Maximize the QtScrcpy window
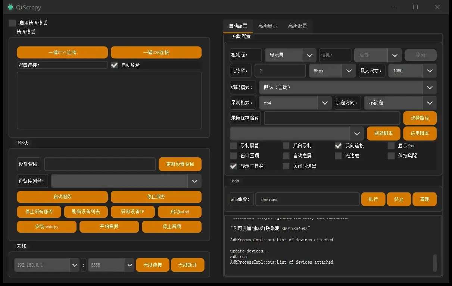 (415, 7)
